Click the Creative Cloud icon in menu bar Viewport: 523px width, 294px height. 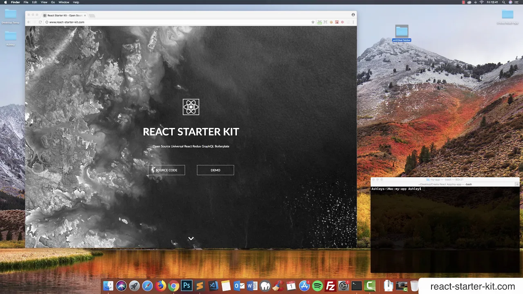tap(469, 2)
